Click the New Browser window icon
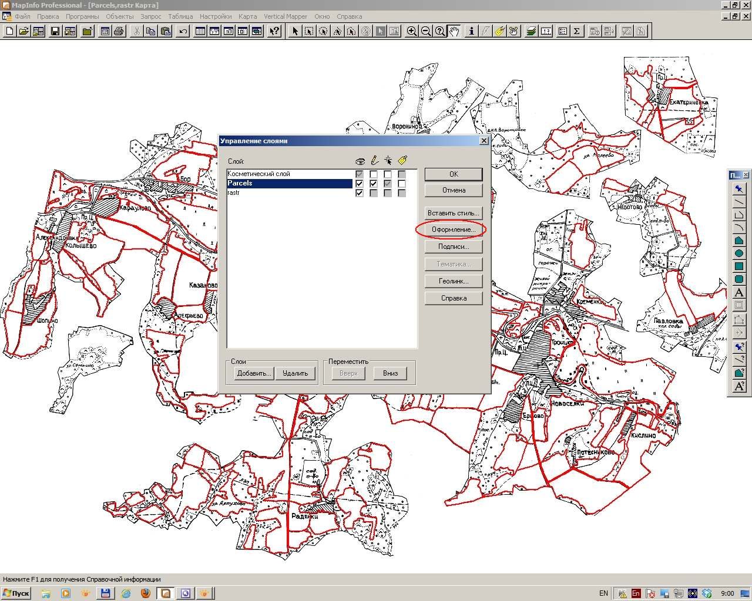Screen dimensions: 752x601 point(200,31)
